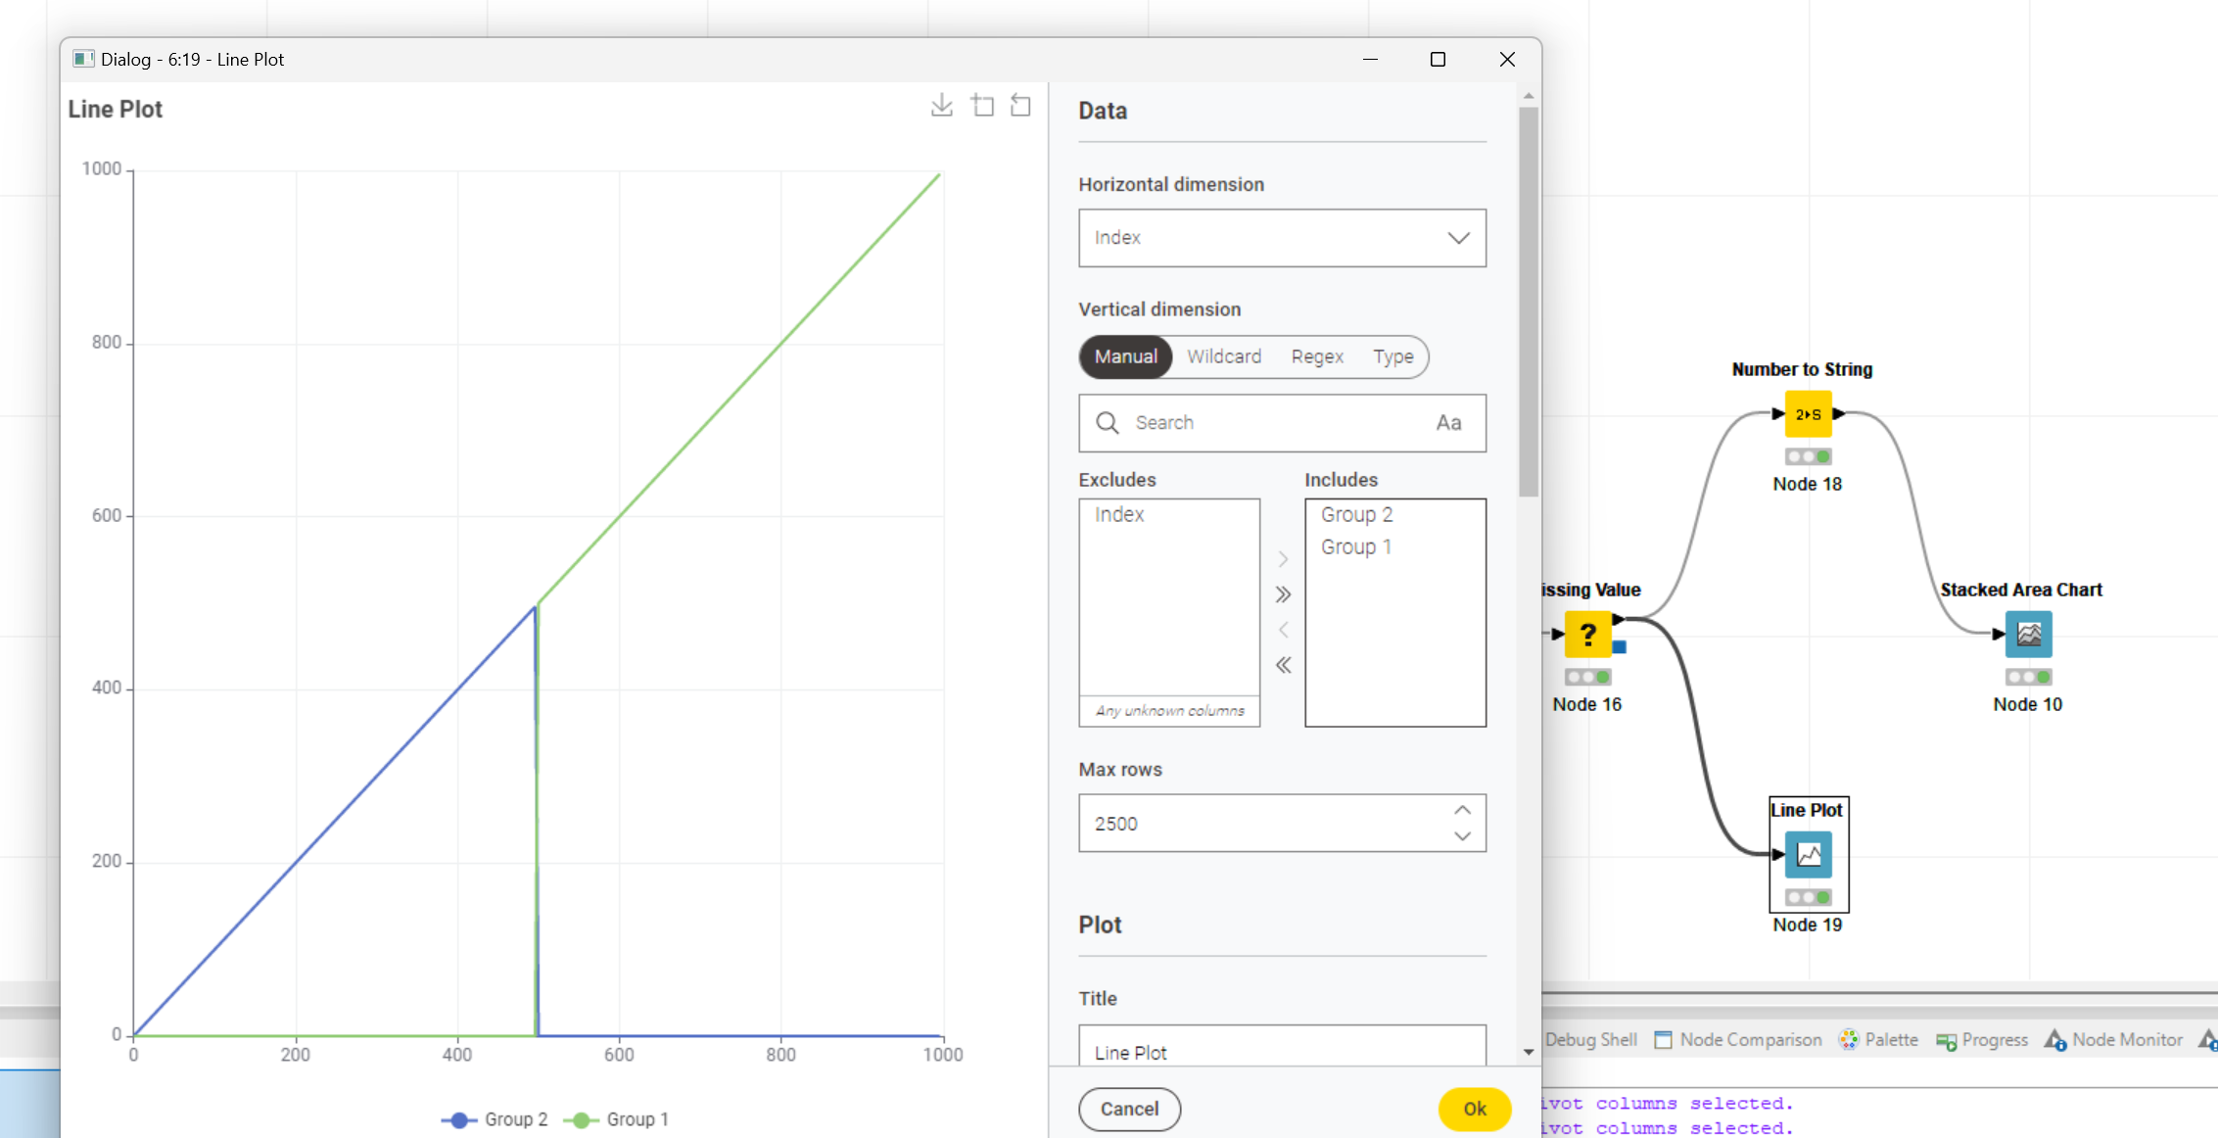Click the blue flow variable port on Node 16
Screen dimensions: 2218x1138
1620,647
